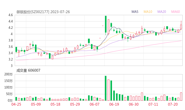Click the 3.6 price axis label
Image resolution: width=185 pixels, height=110 pixels.
click(x=10, y=47)
